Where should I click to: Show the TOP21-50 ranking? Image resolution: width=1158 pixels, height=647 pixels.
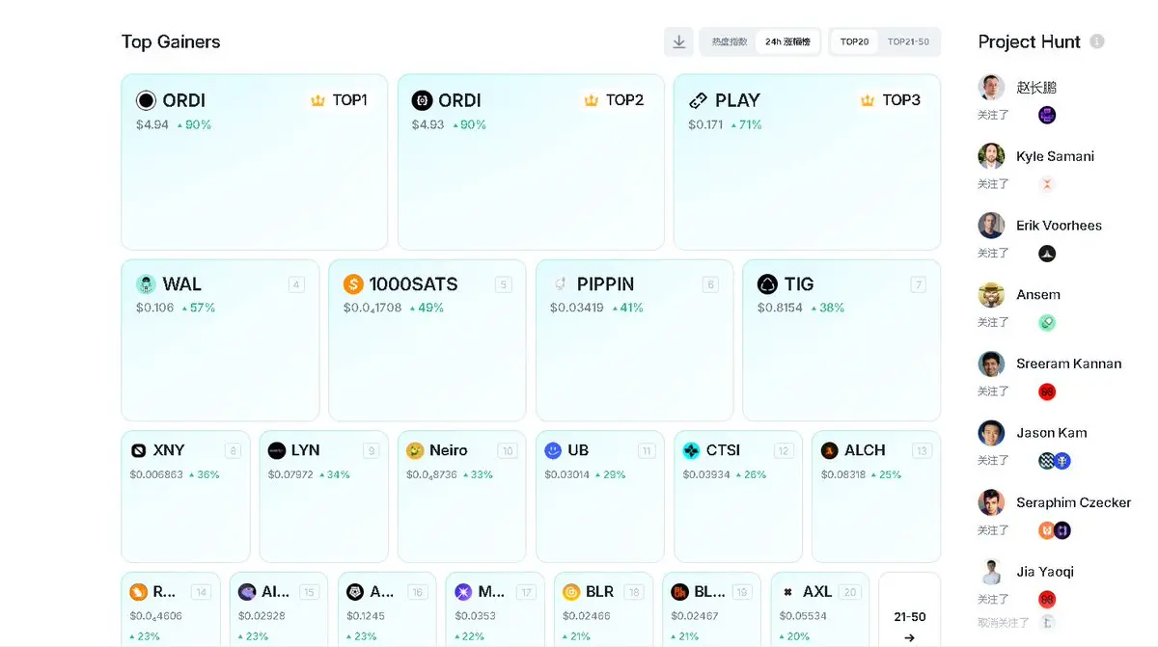908,41
